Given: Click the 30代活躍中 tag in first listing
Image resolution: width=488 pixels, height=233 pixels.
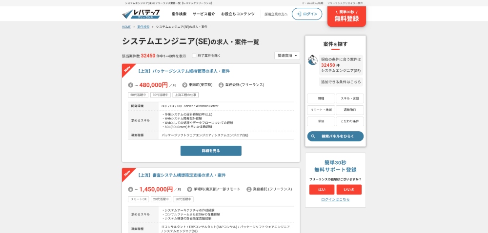Looking at the screenshot, I should click(x=160, y=95).
